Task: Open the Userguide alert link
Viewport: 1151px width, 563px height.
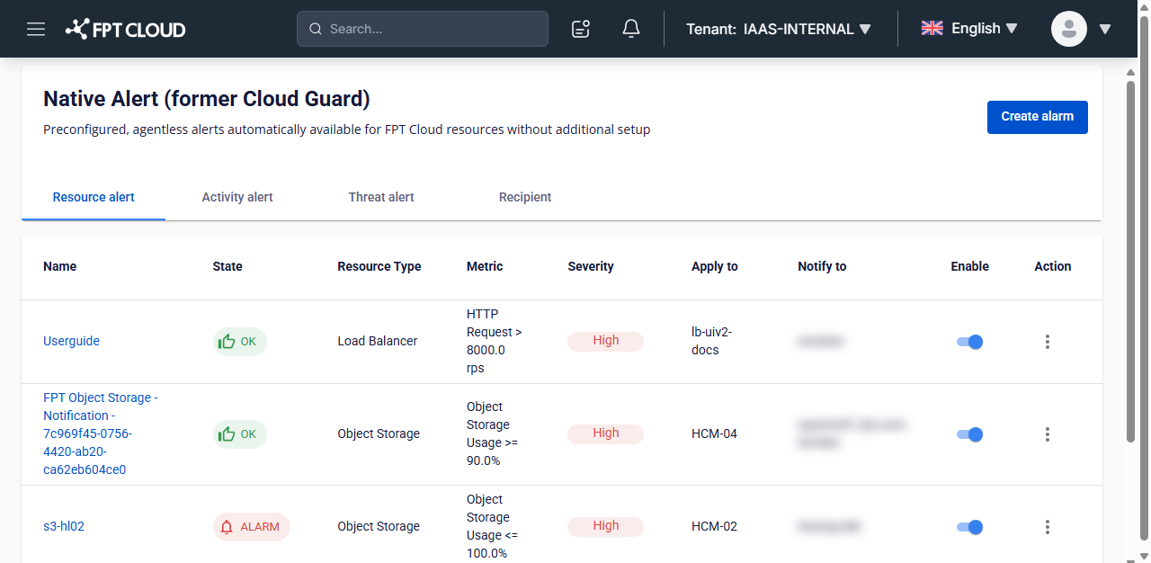Action: pos(72,341)
